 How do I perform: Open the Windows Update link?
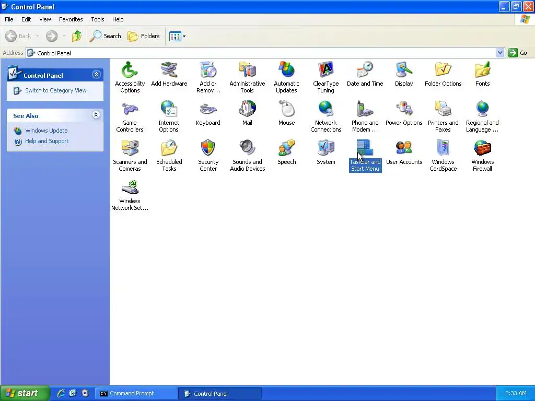pos(46,131)
